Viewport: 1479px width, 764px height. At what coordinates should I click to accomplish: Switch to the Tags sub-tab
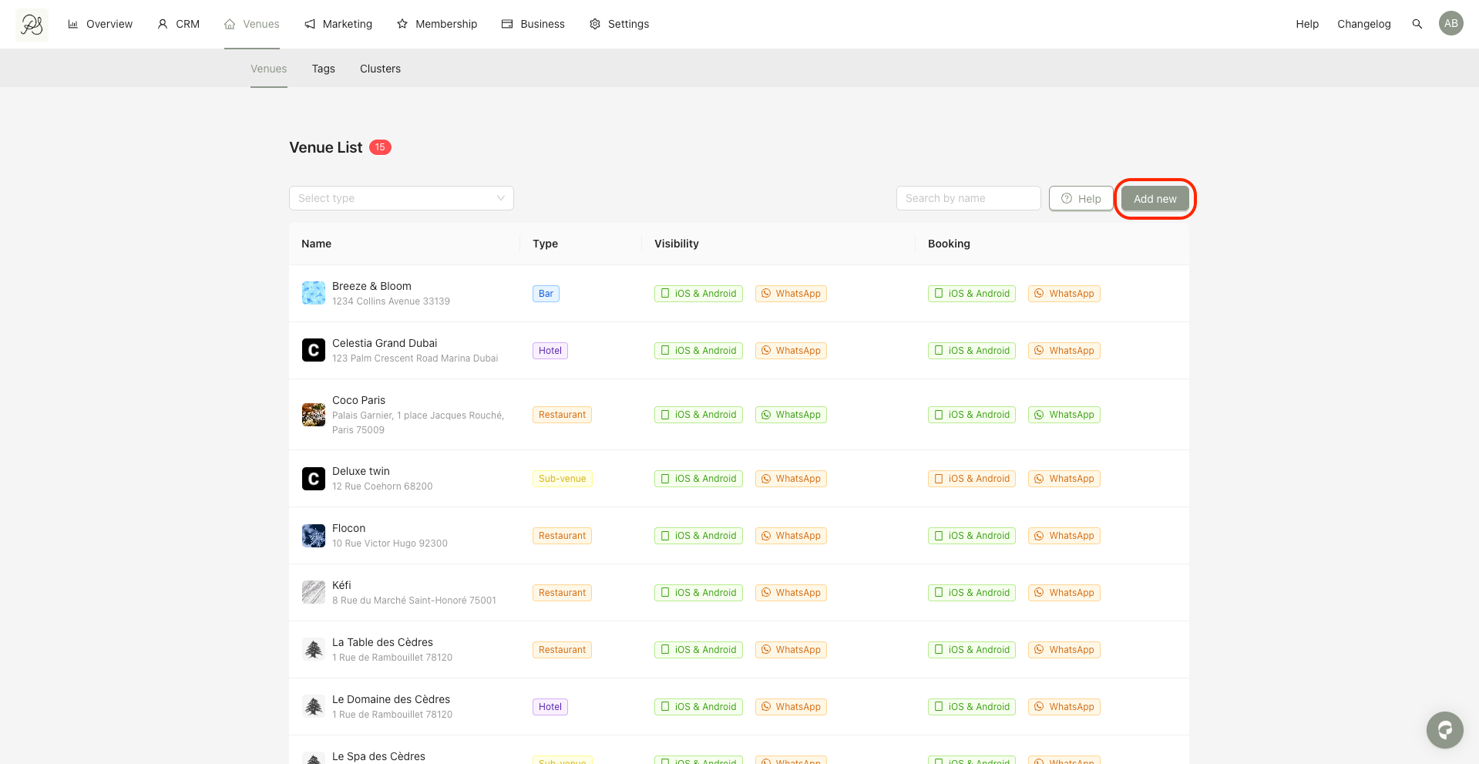[x=324, y=69]
